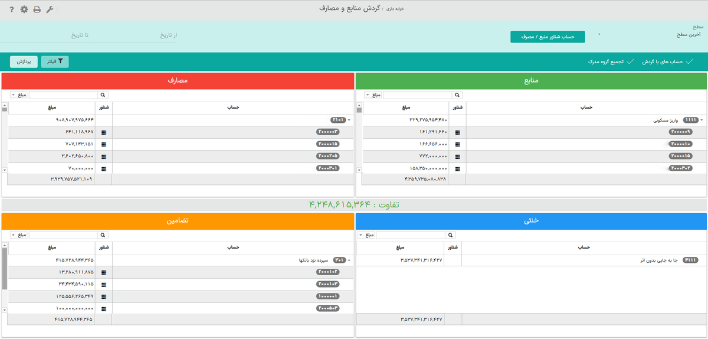Click the منابع green panel header
708x339 pixels.
[532, 81]
